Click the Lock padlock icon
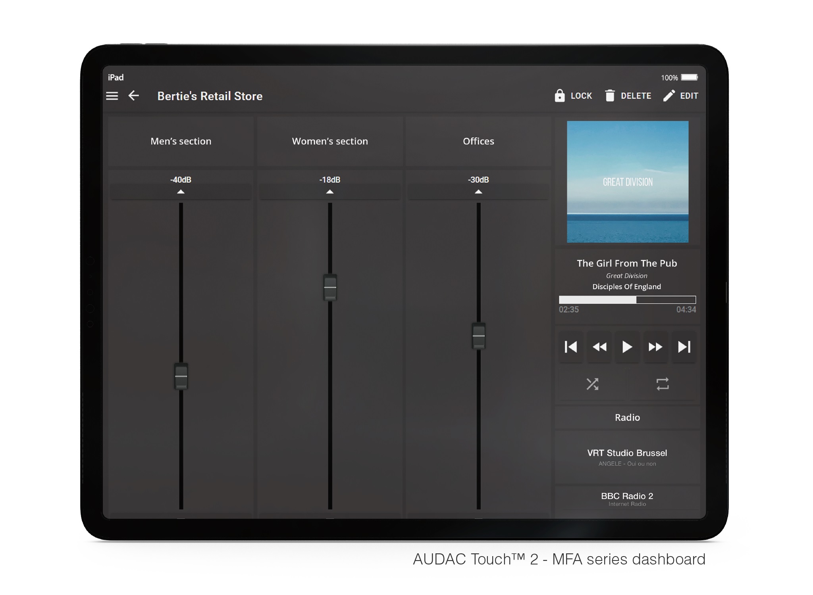The height and width of the screenshot is (595, 813). [559, 96]
